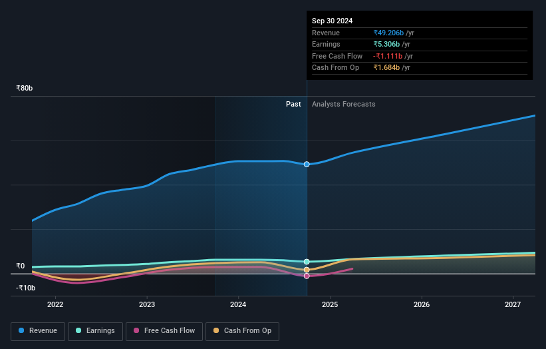Click the -₹10b y-axis label
546x349 pixels.
25,288
